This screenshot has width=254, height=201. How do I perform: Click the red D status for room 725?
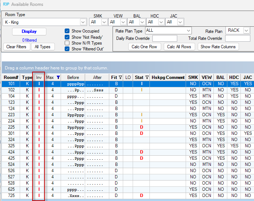coord(141,196)
